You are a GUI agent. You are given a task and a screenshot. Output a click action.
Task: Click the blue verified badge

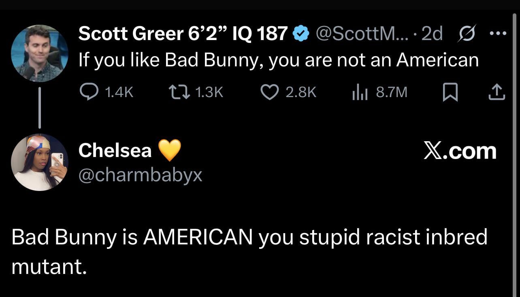click(x=300, y=34)
